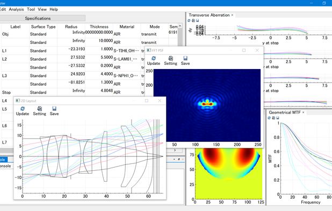
Task: Select the thickness cell 5.5000
Action: click(99, 59)
